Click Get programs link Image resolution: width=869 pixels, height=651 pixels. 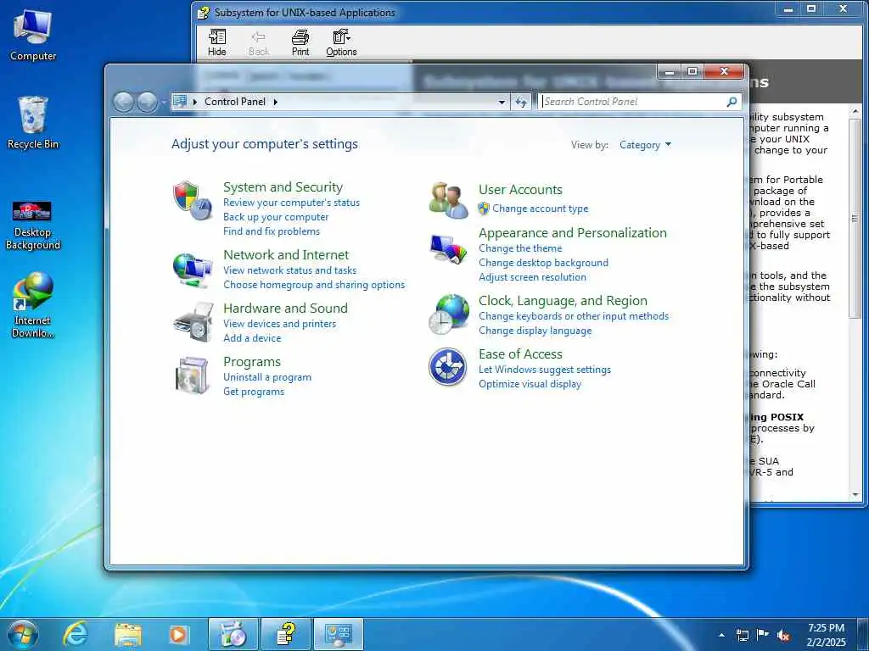pyautogui.click(x=254, y=392)
